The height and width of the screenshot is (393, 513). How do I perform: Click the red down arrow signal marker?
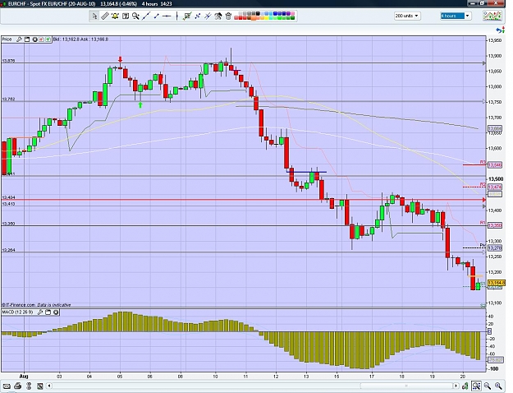point(121,59)
